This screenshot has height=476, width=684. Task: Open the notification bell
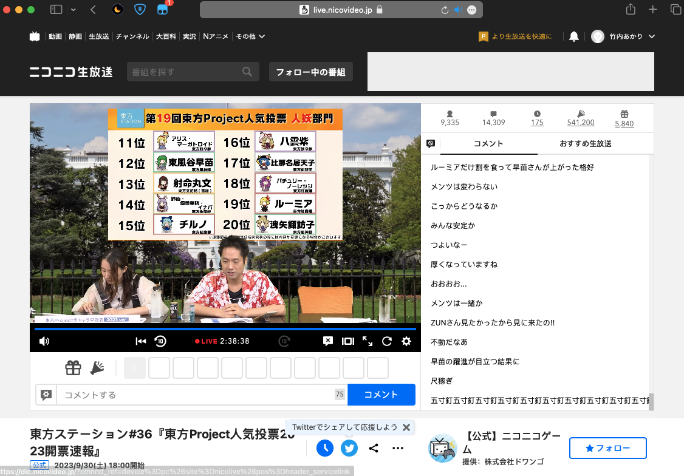pyautogui.click(x=573, y=36)
